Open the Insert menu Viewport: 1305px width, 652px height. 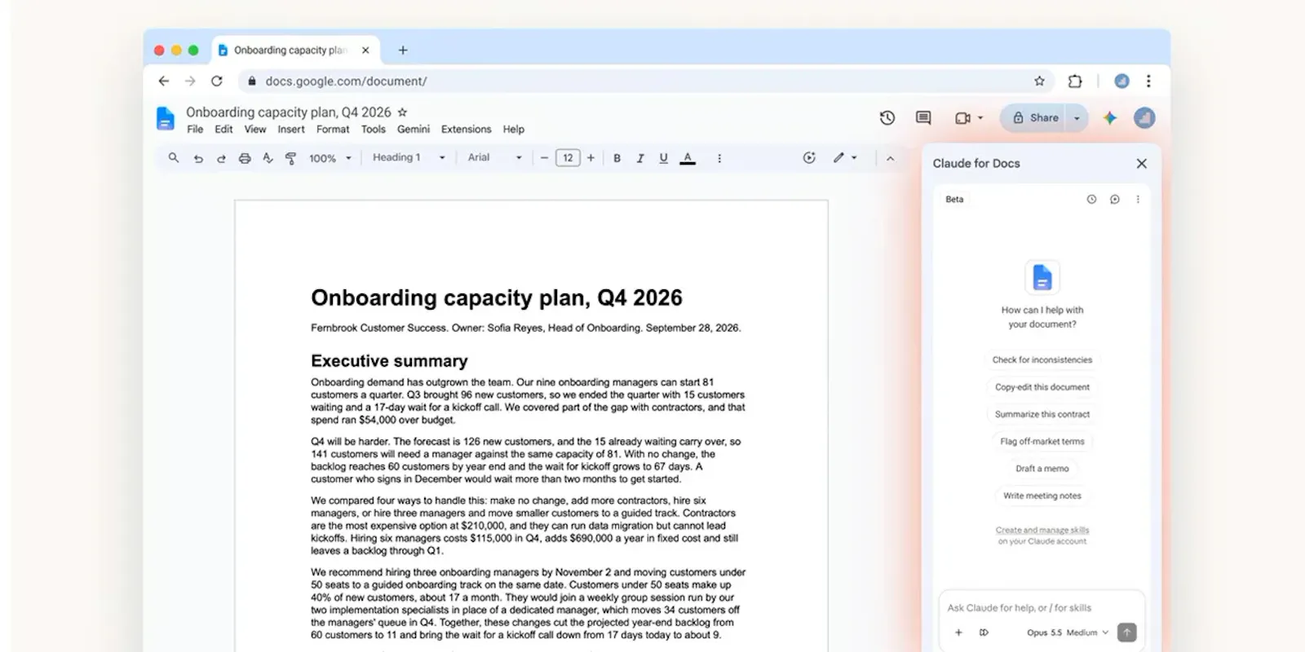pos(291,130)
